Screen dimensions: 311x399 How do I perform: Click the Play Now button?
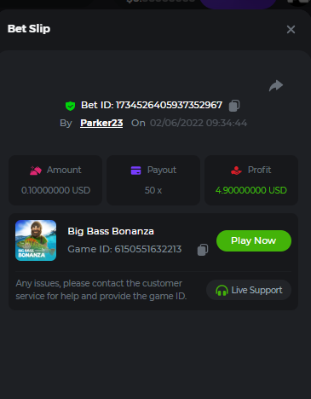[x=254, y=240]
